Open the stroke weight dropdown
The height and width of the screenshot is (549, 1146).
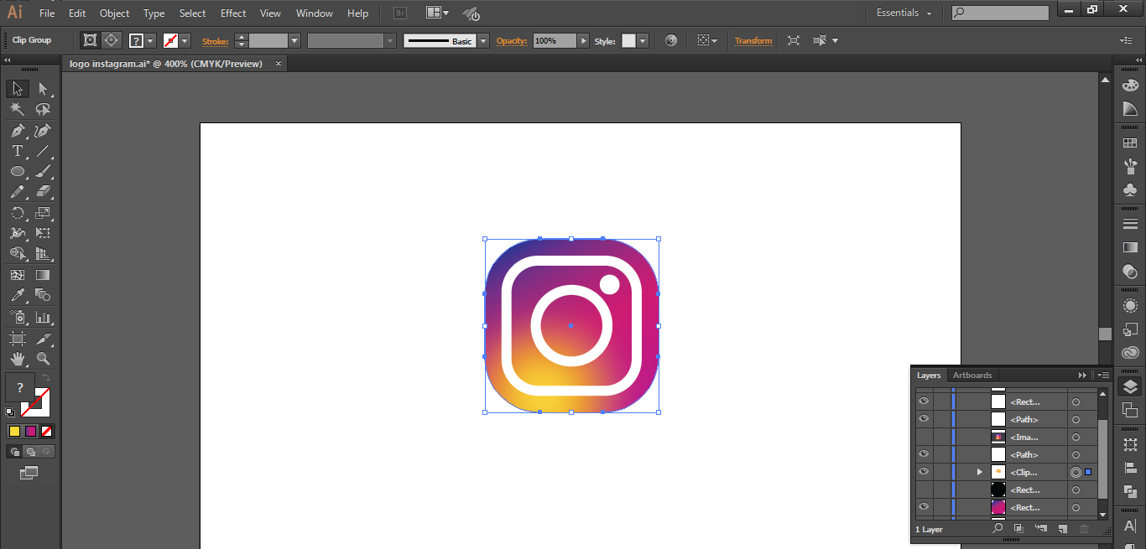[294, 40]
